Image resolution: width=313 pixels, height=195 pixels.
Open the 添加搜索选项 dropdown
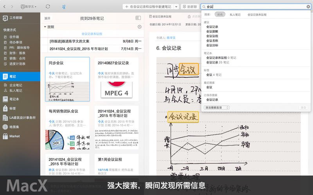(217, 107)
